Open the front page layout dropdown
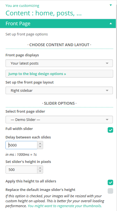The image size is (117, 211). 59,90
